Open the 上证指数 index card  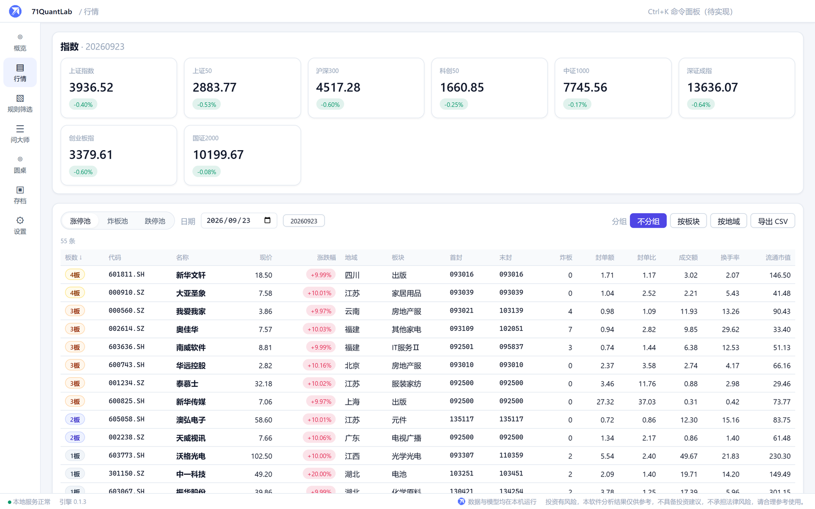pos(119,88)
